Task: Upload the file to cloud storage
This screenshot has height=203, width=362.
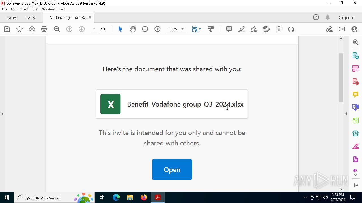Action: click(x=32, y=29)
